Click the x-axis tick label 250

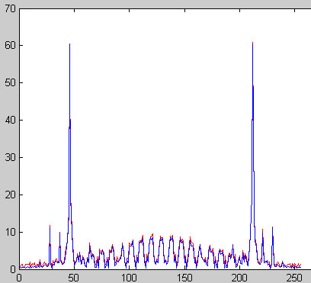click(294, 278)
